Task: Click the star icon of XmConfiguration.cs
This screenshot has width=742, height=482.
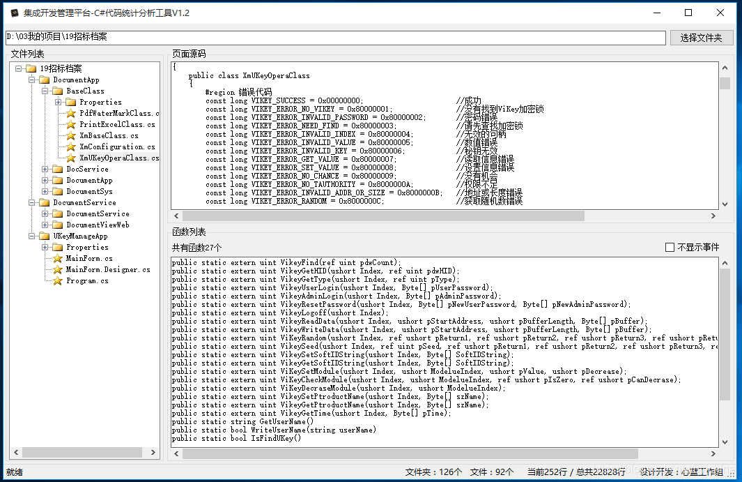Action: coord(71,146)
